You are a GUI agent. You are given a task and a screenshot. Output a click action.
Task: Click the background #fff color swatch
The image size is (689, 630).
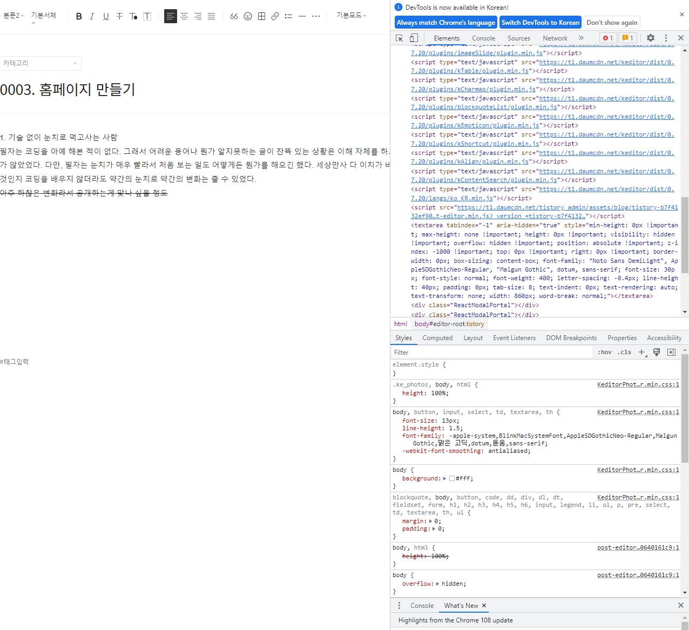[452, 478]
